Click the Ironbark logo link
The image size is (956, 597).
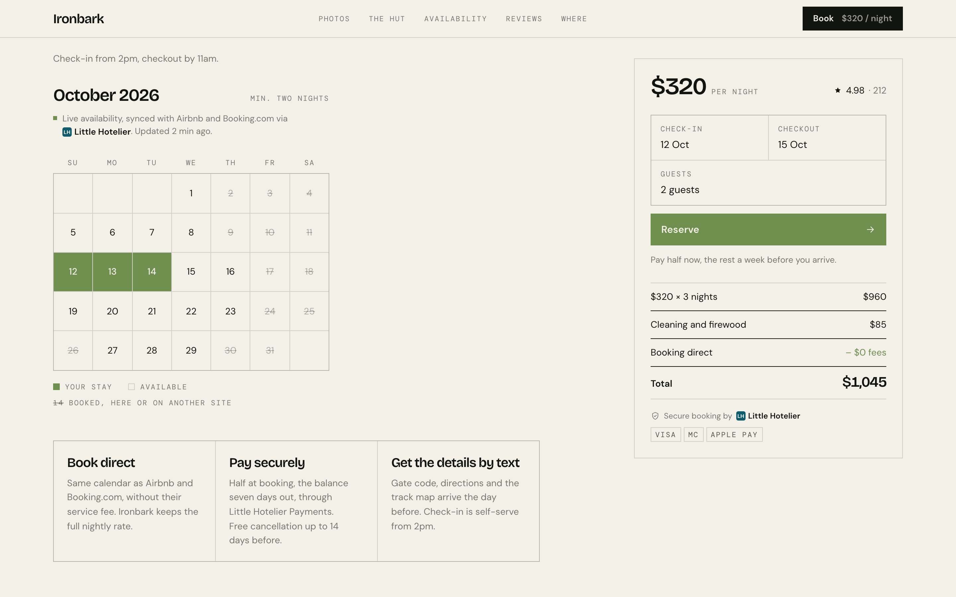79,19
